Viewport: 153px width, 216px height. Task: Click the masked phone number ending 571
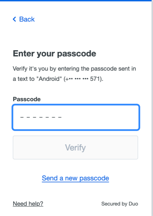83,79
